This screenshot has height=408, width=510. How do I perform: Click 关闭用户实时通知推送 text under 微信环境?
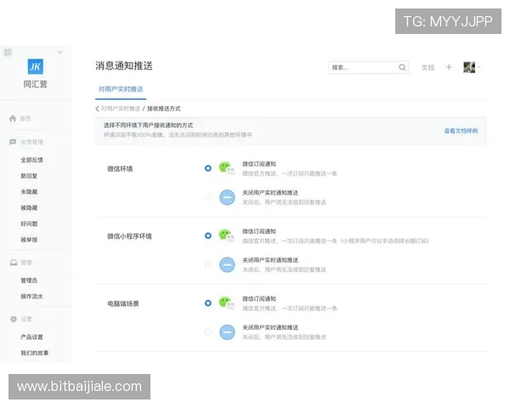click(x=270, y=193)
